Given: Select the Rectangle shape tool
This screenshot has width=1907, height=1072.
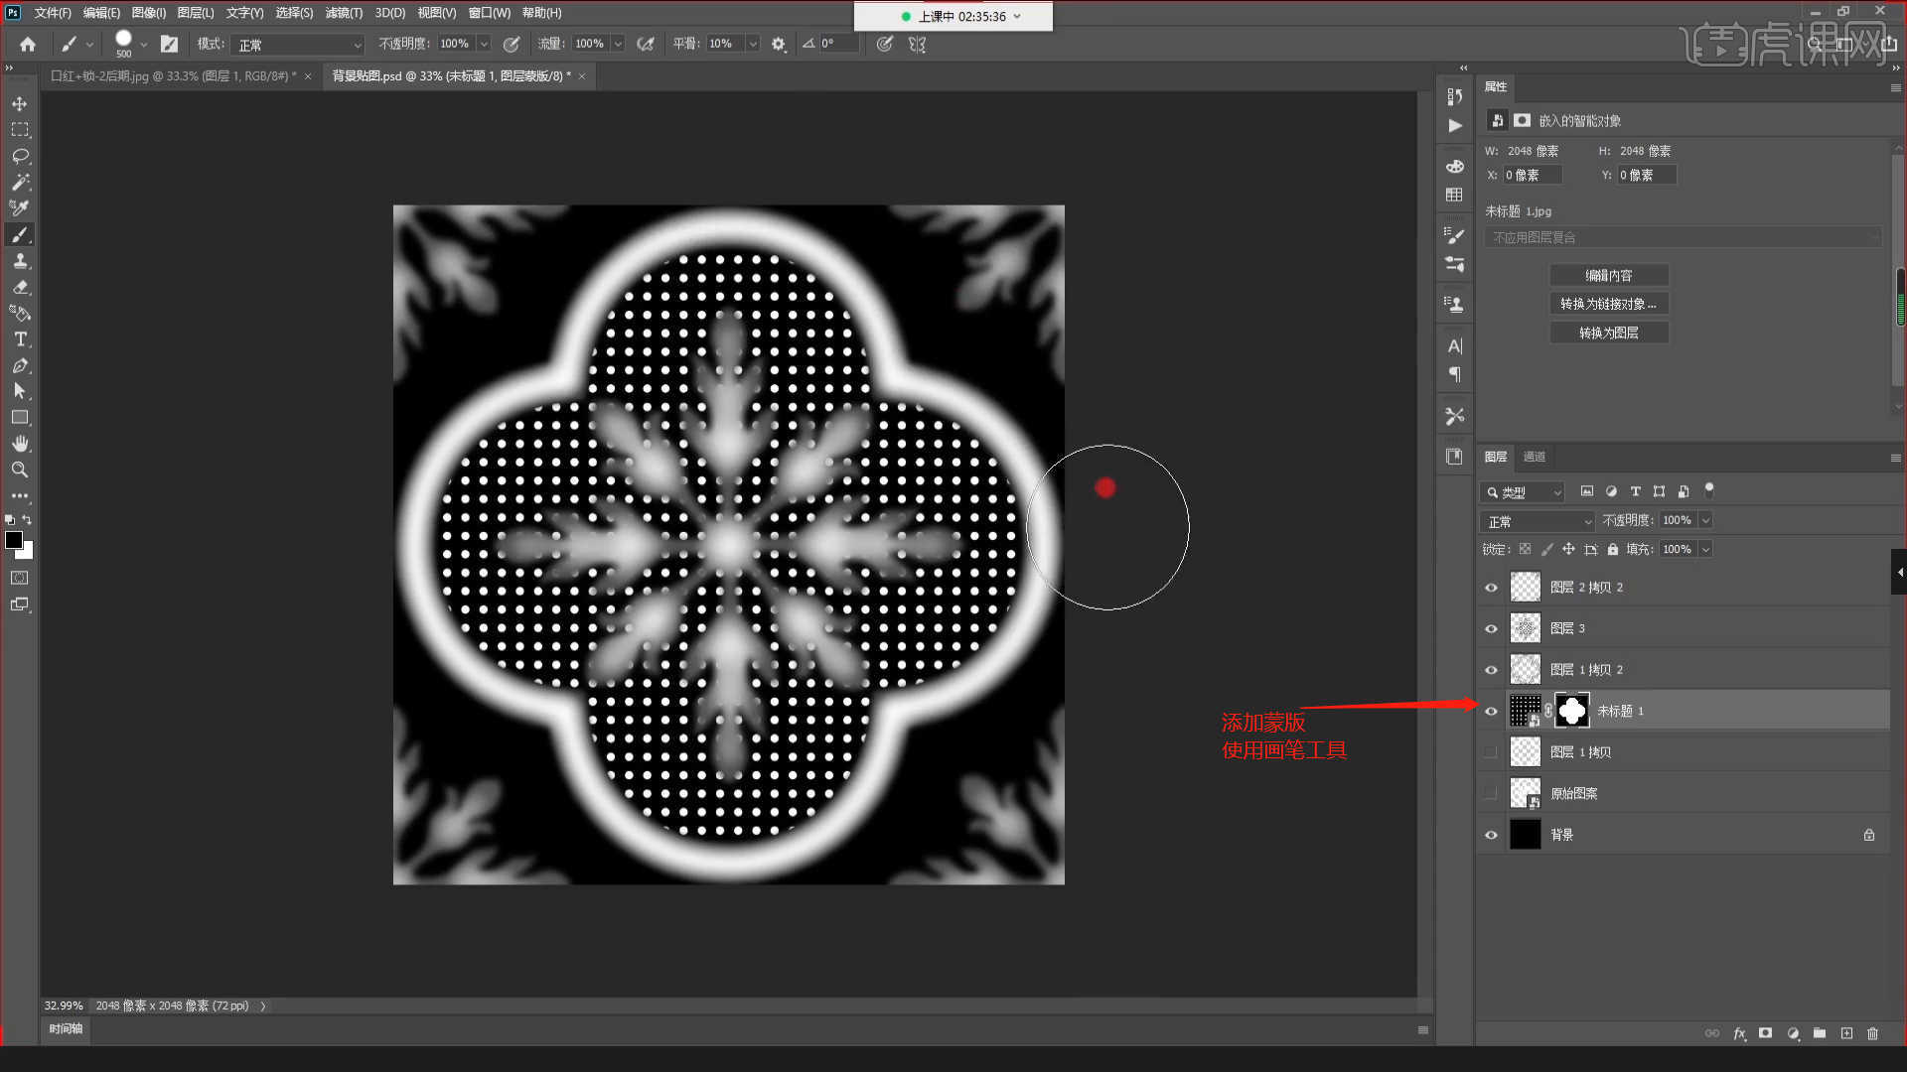Looking at the screenshot, I should (20, 418).
